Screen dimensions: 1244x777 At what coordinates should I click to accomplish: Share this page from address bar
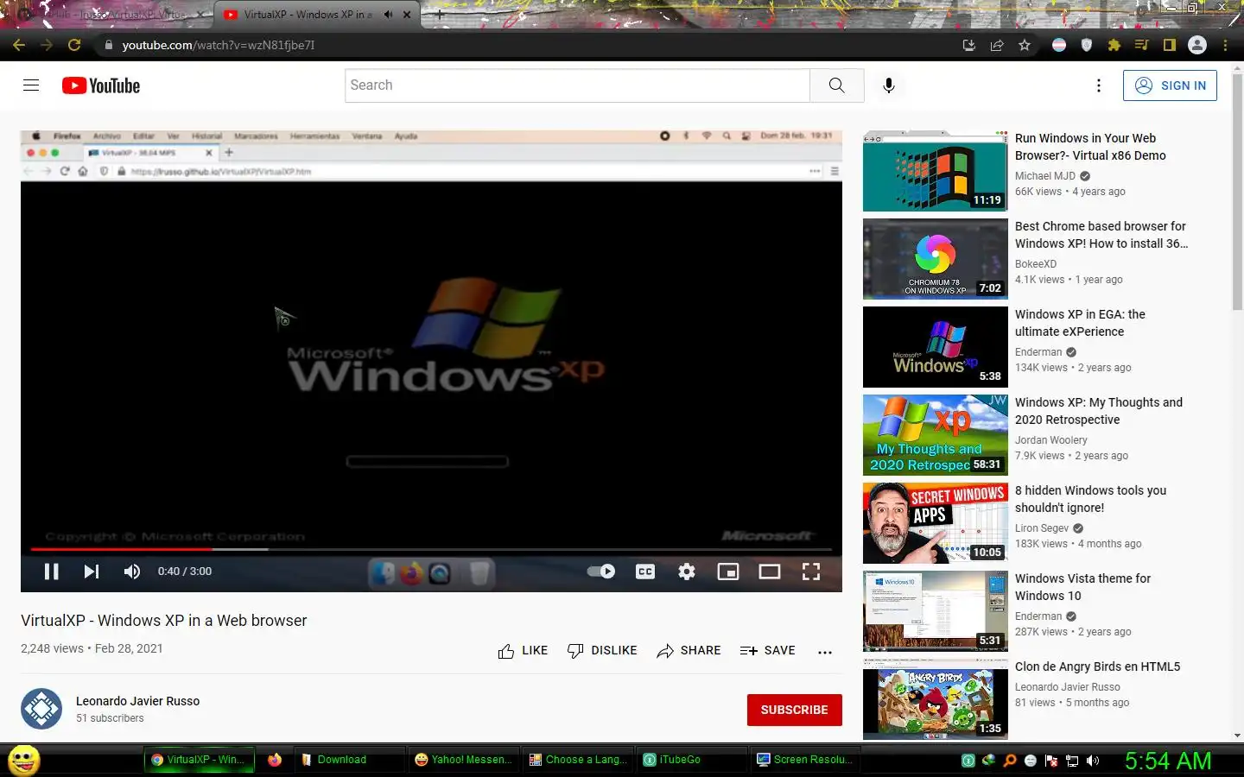997,45
